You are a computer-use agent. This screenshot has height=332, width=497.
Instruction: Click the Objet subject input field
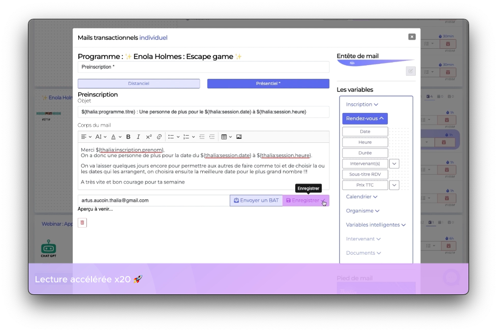tap(203, 112)
